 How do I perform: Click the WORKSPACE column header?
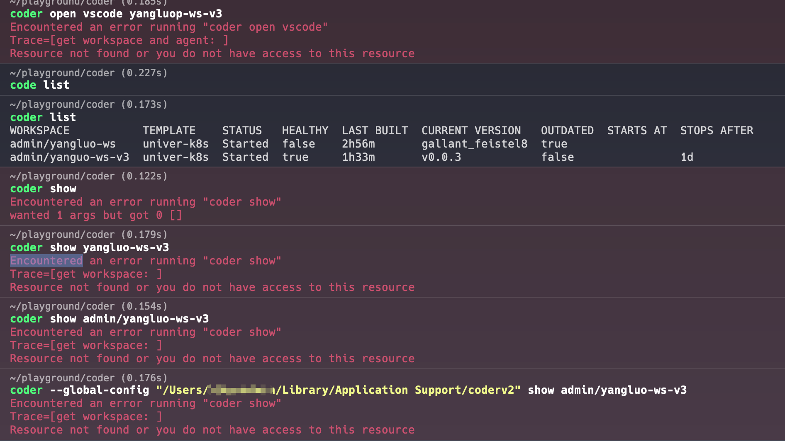(39, 131)
